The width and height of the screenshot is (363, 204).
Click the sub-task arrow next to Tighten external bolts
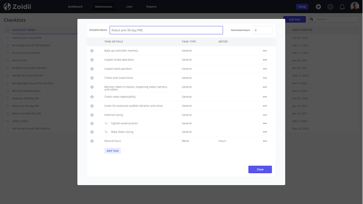106,123
